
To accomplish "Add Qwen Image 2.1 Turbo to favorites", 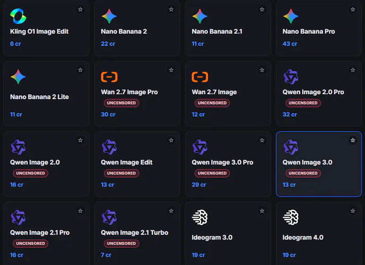I will 171,211.
